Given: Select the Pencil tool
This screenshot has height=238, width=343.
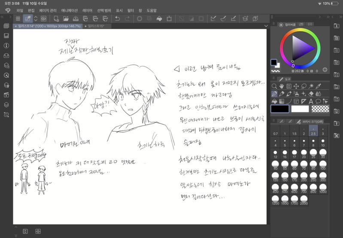Looking at the screenshot, I should click(x=282, y=94).
